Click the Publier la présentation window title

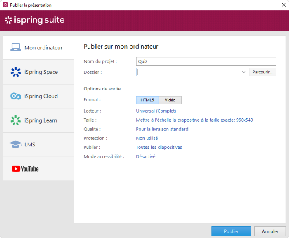(31, 5)
